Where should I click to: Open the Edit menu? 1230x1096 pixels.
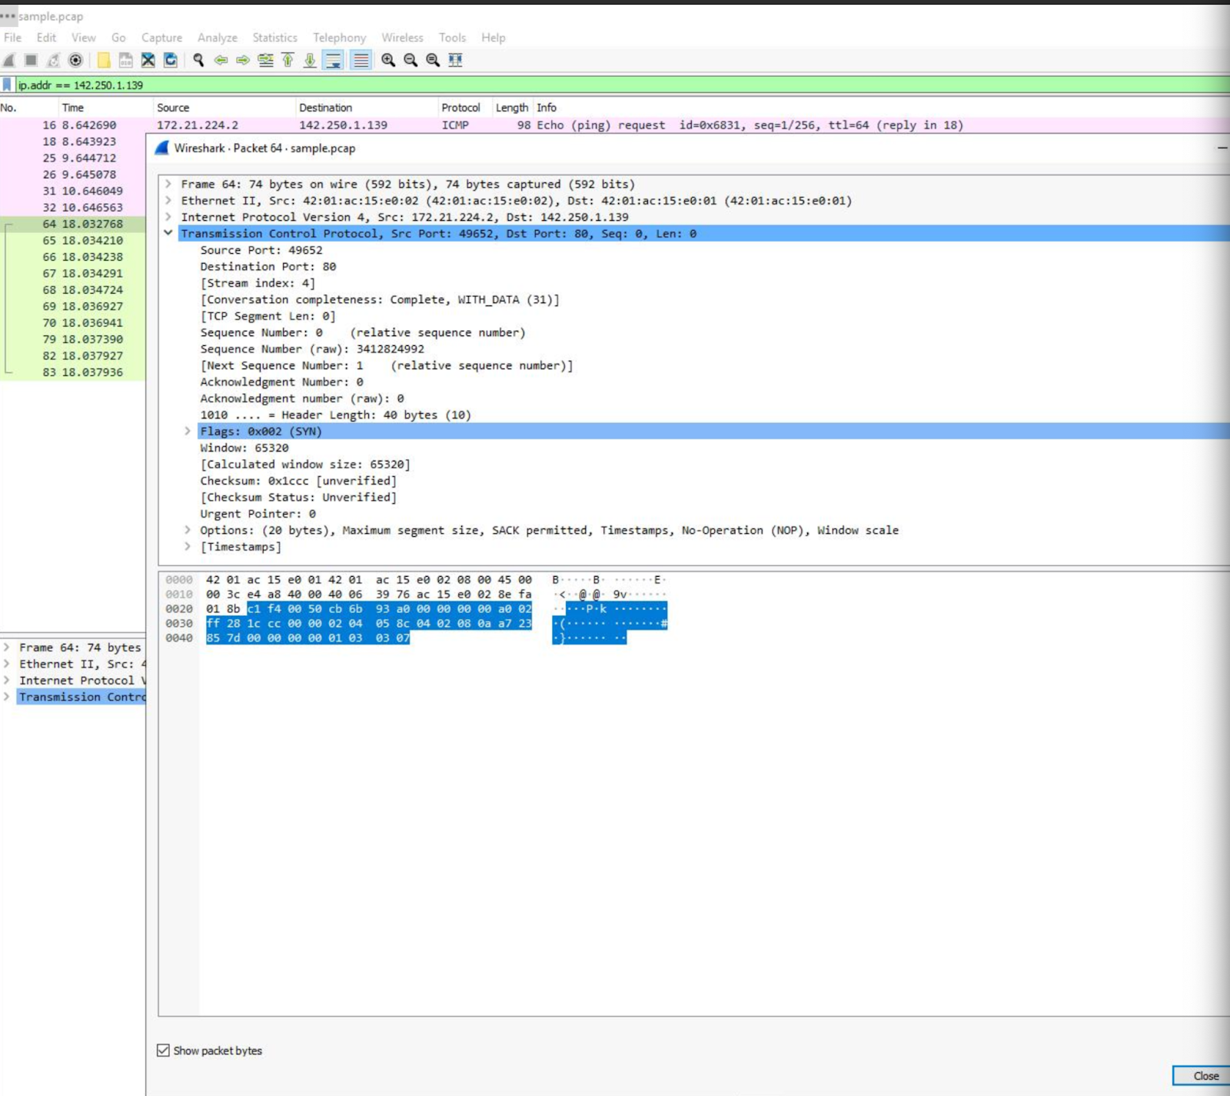[x=46, y=38]
